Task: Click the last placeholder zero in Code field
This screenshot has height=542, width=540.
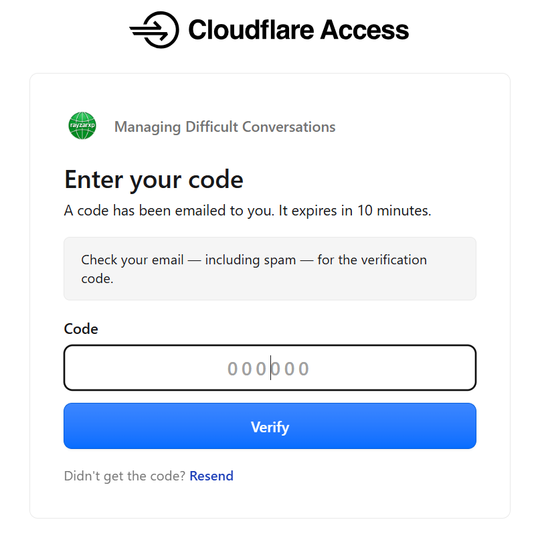Action: [x=304, y=369]
